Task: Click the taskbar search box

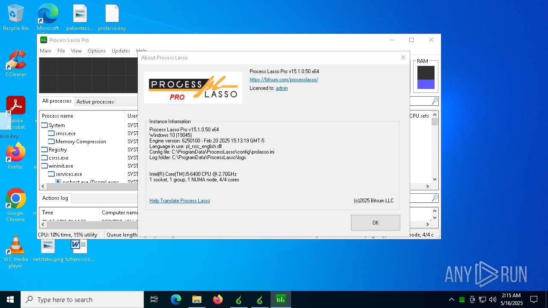Action: point(82,299)
